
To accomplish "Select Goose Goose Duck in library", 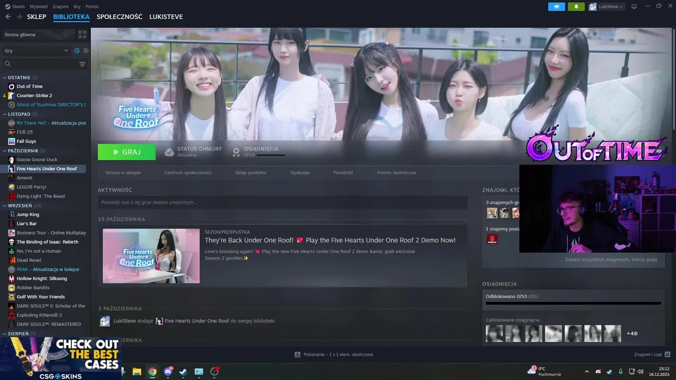I will (37, 159).
